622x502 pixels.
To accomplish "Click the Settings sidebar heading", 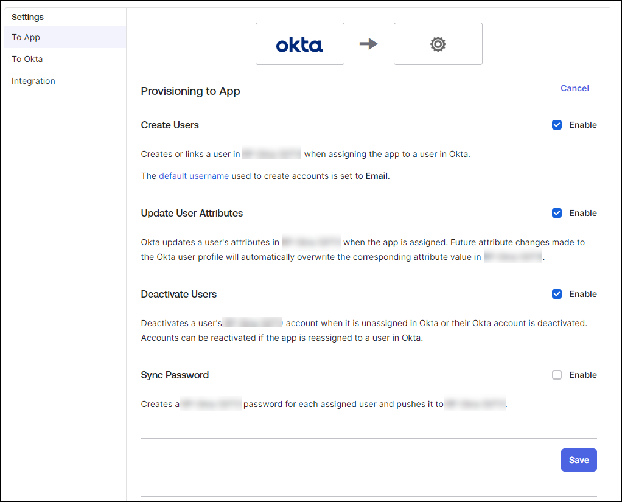I will click(x=27, y=17).
